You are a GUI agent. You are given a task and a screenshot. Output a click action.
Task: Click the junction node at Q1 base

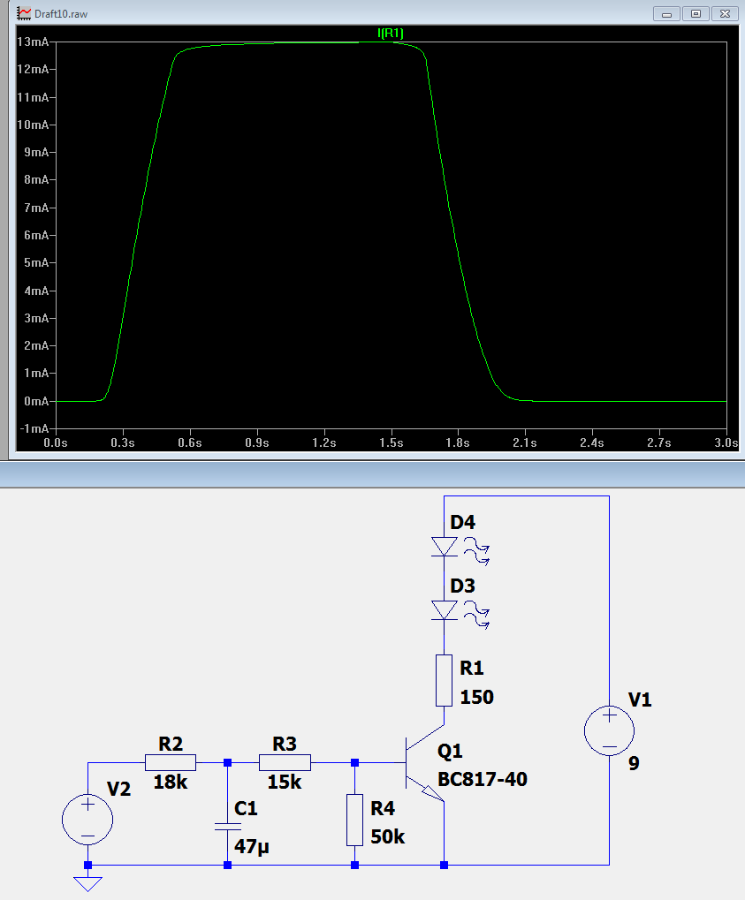tap(354, 763)
